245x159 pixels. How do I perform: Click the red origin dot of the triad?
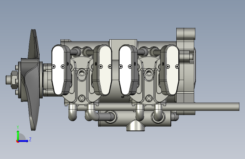click(x=18, y=141)
